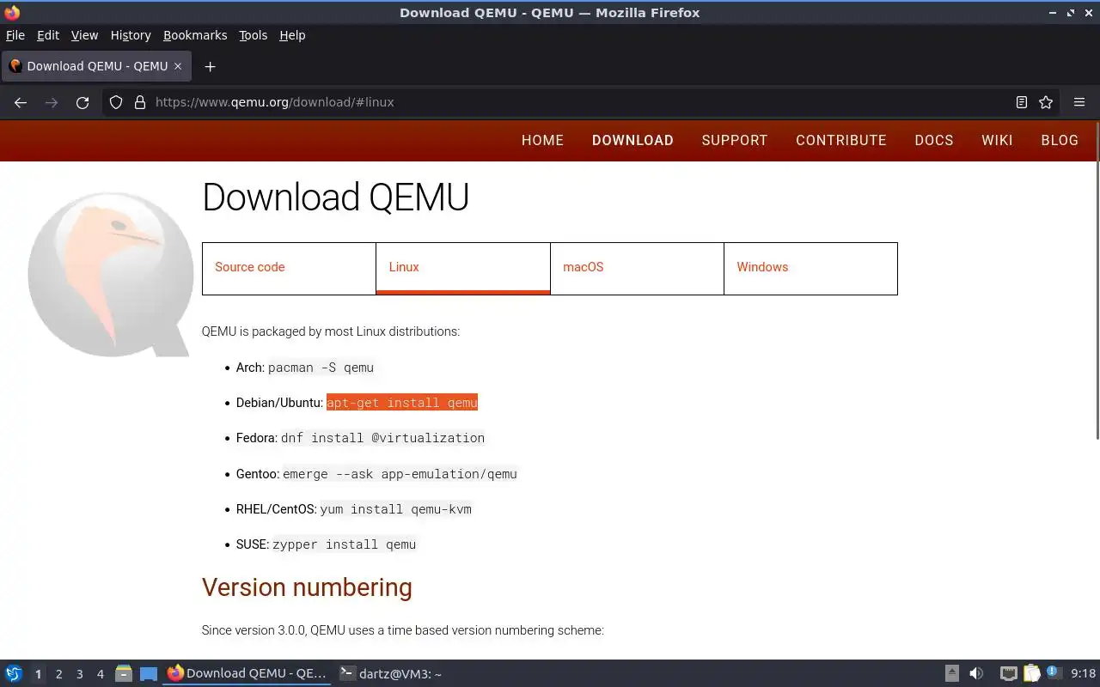Open CONTRIBUTE in site navigation

[x=840, y=140]
